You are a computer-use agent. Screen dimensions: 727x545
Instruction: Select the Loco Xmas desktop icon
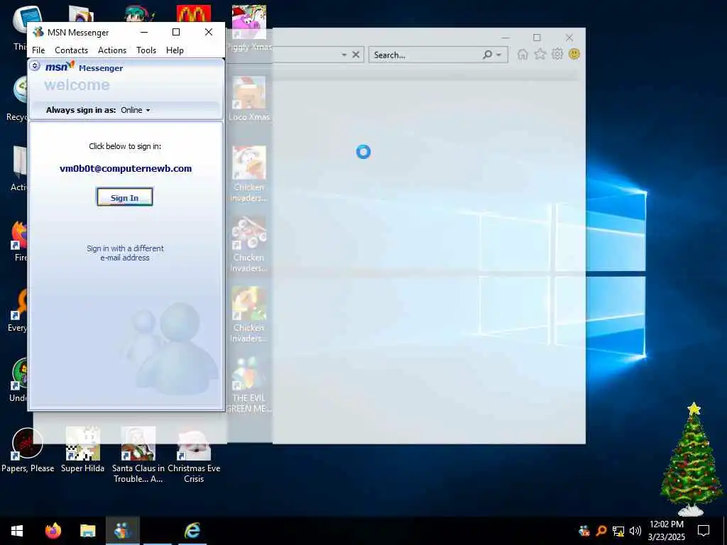coord(249,99)
